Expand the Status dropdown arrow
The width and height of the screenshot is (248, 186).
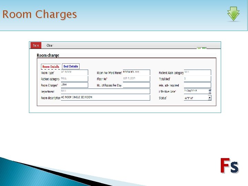pos(209,98)
